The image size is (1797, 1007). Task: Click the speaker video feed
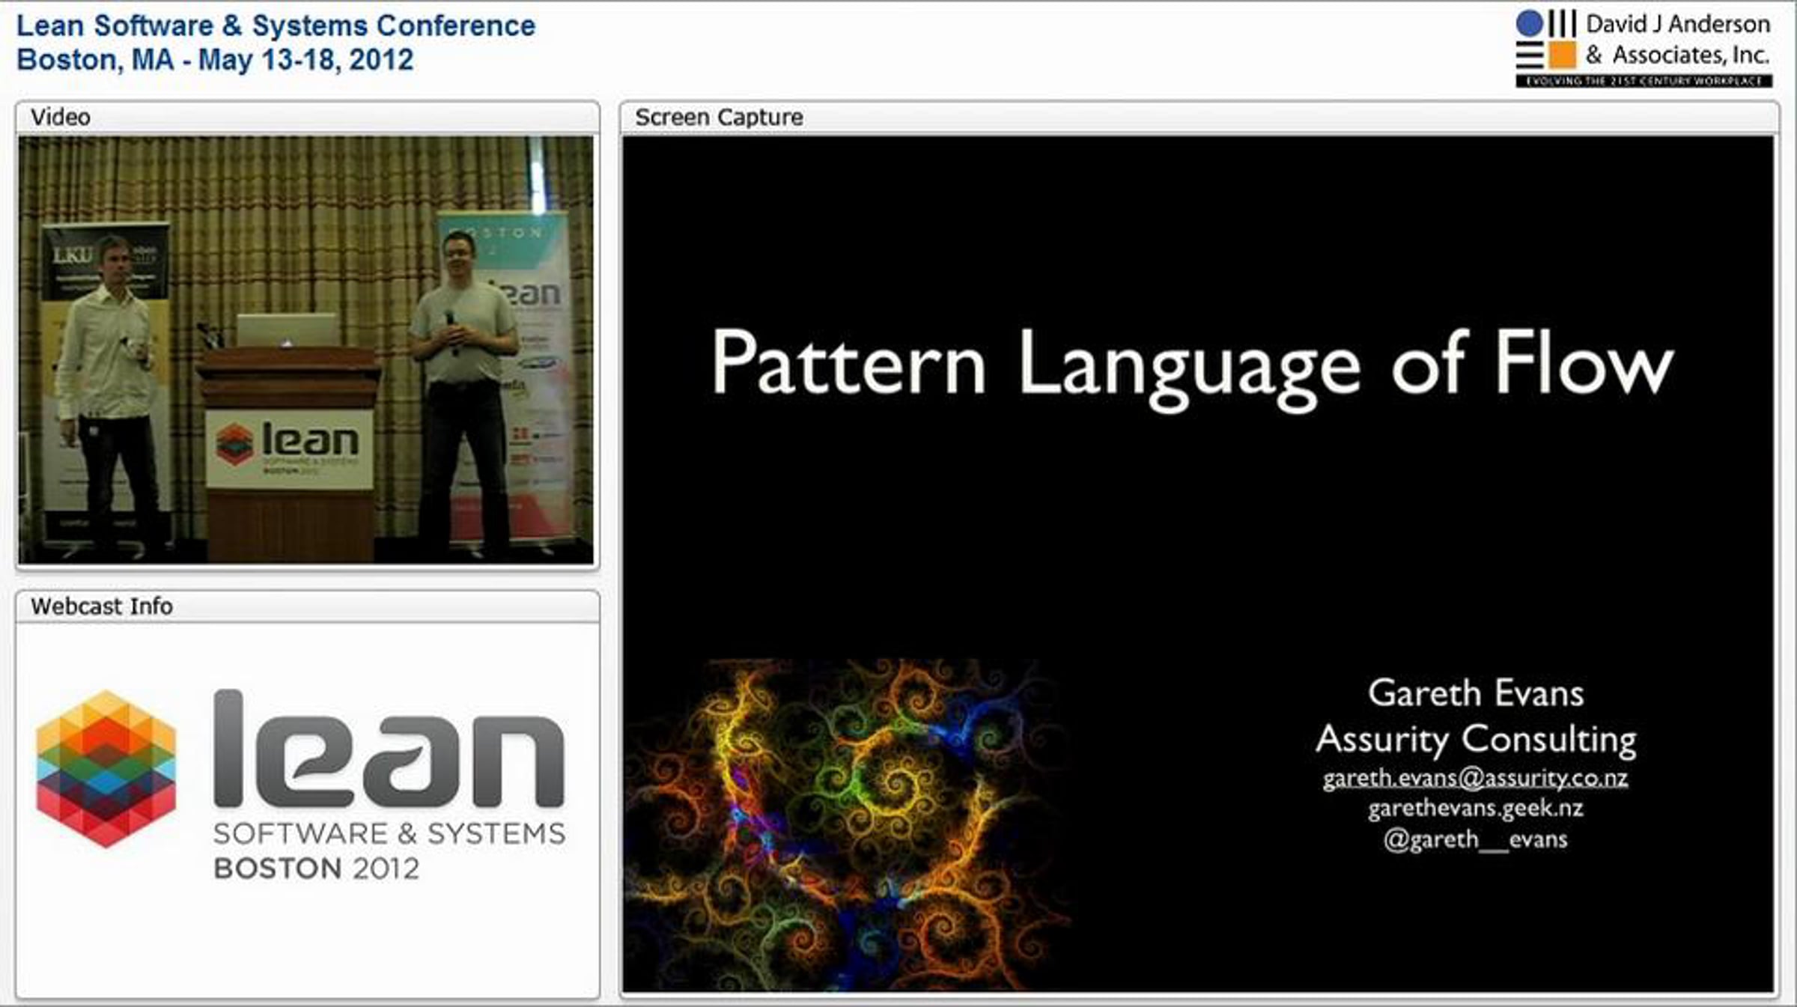305,350
